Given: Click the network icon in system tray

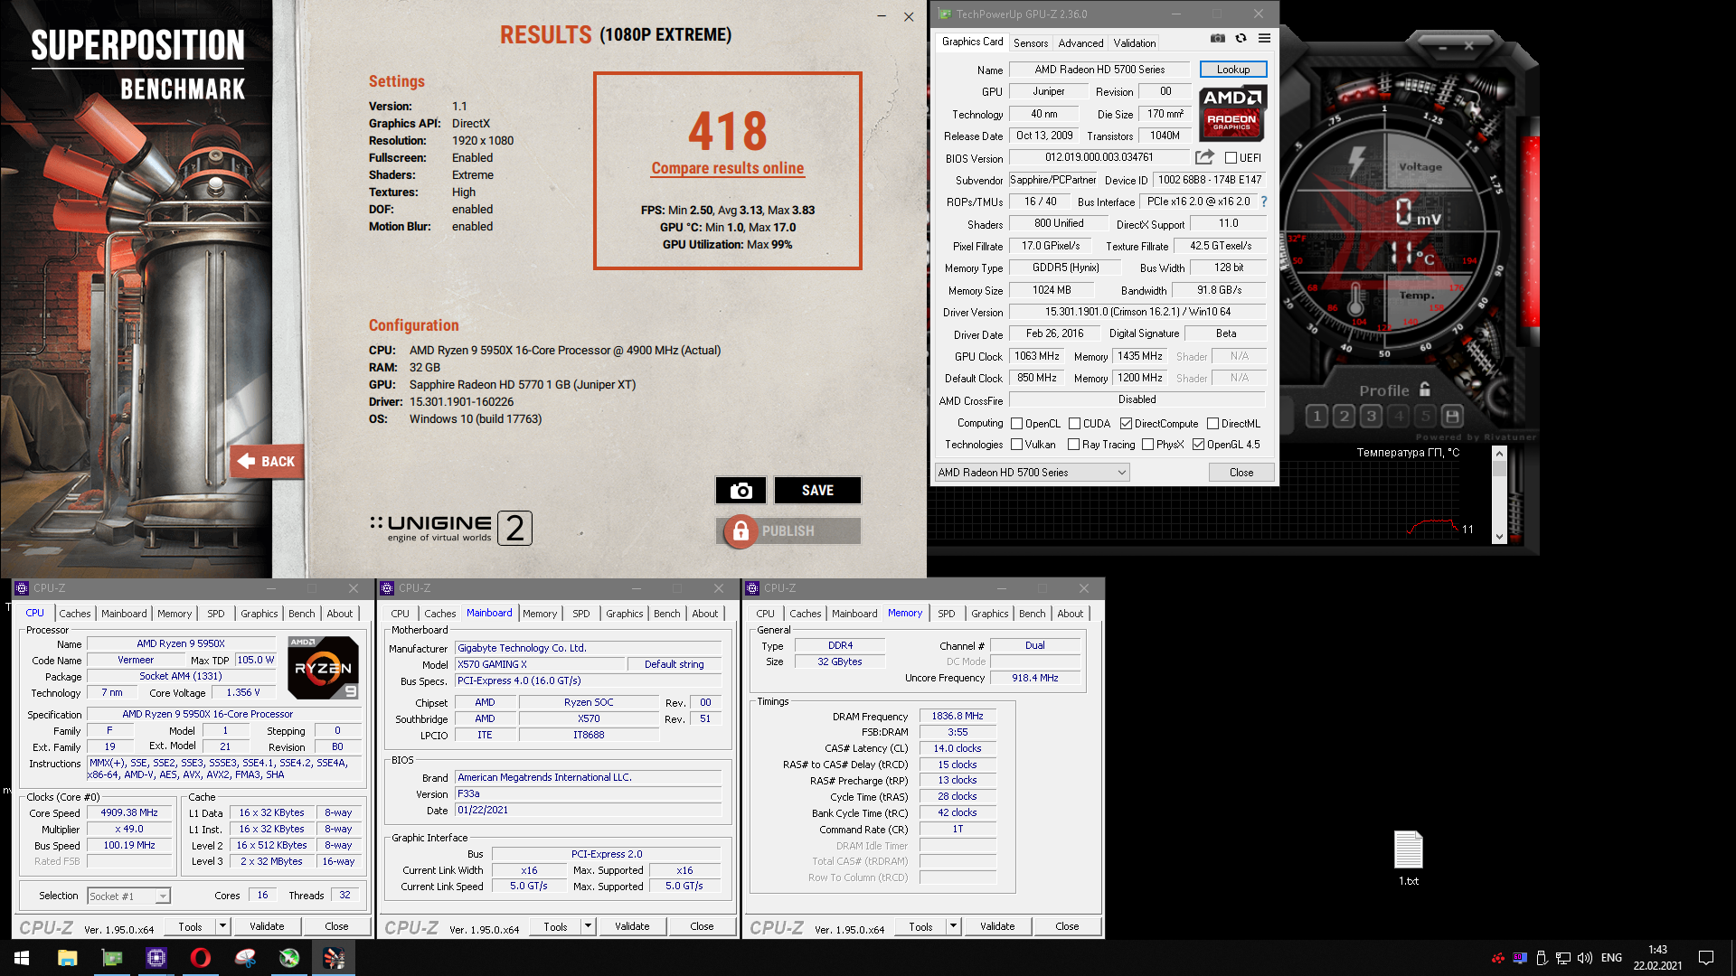Looking at the screenshot, I should 1563,958.
